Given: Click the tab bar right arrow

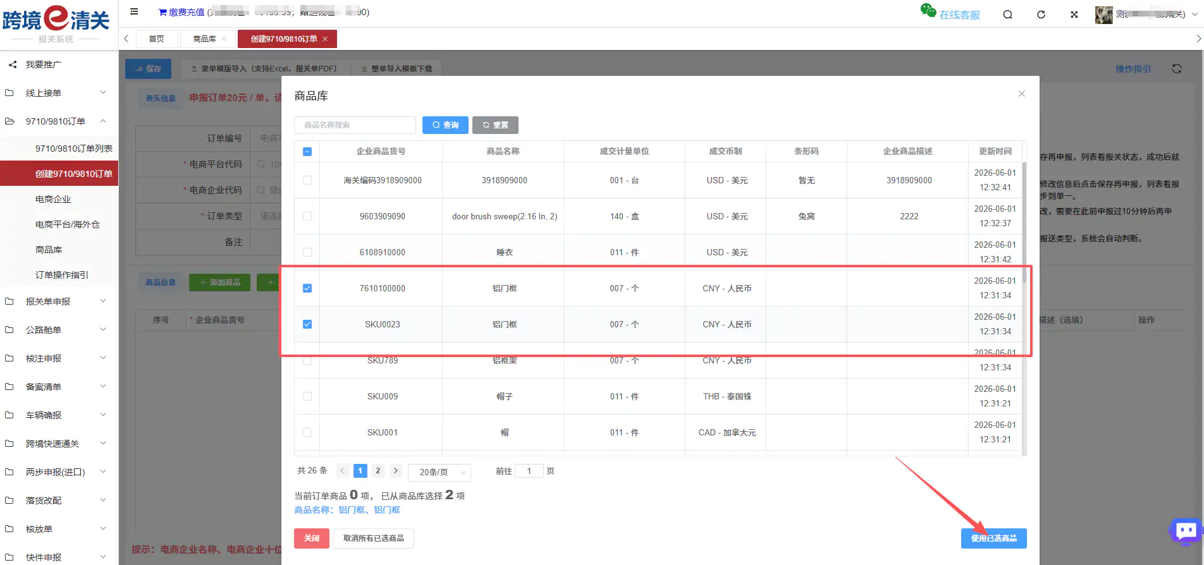Looking at the screenshot, I should tap(1198, 39).
